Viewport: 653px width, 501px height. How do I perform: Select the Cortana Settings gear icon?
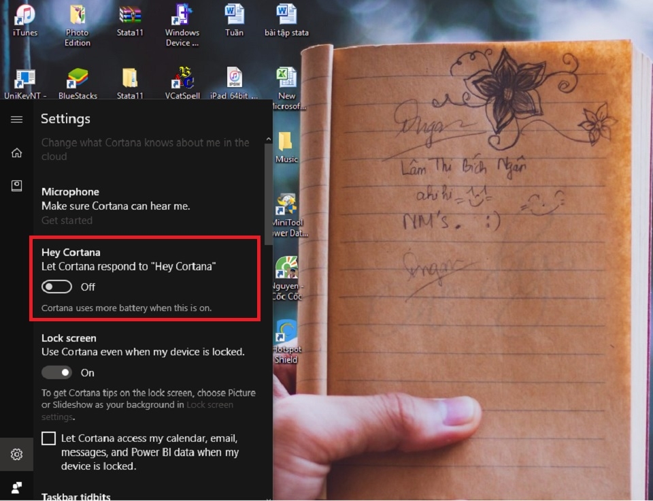click(16, 454)
